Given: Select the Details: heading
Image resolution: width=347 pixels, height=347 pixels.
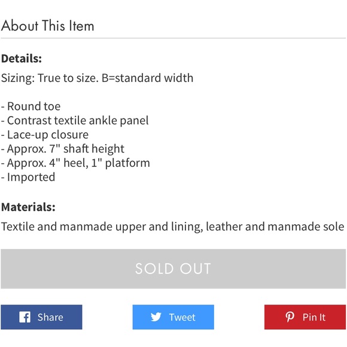Looking at the screenshot, I should coord(22,59).
